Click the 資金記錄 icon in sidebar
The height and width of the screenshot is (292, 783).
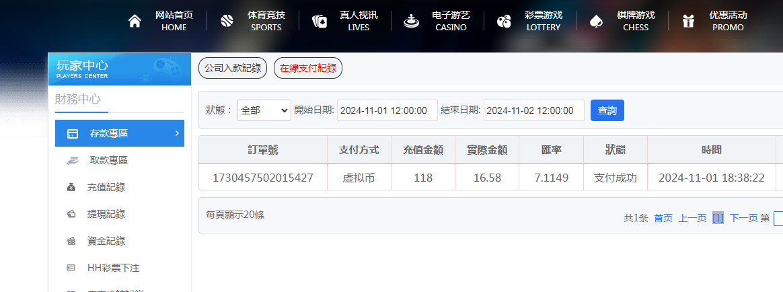tap(71, 241)
